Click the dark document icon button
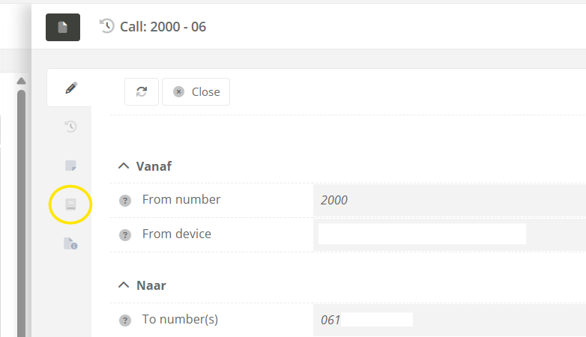Viewport: 586px width, 337px height. [63, 27]
